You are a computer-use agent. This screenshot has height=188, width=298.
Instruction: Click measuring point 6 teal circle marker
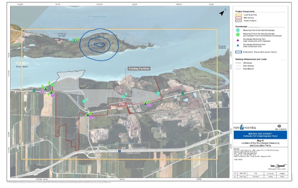[x=123, y=97]
